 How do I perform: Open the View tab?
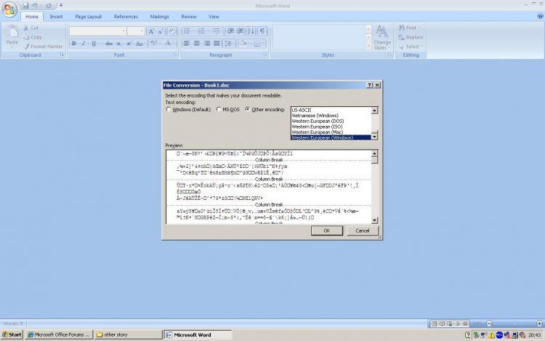click(214, 17)
